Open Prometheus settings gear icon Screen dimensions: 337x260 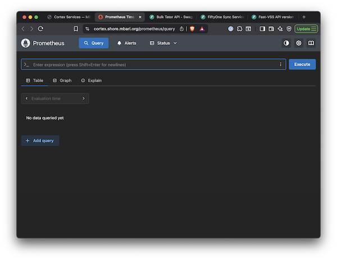[299, 43]
